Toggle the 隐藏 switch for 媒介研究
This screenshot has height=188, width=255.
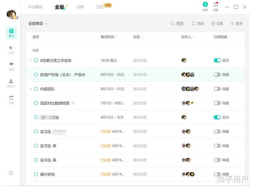[217, 174]
